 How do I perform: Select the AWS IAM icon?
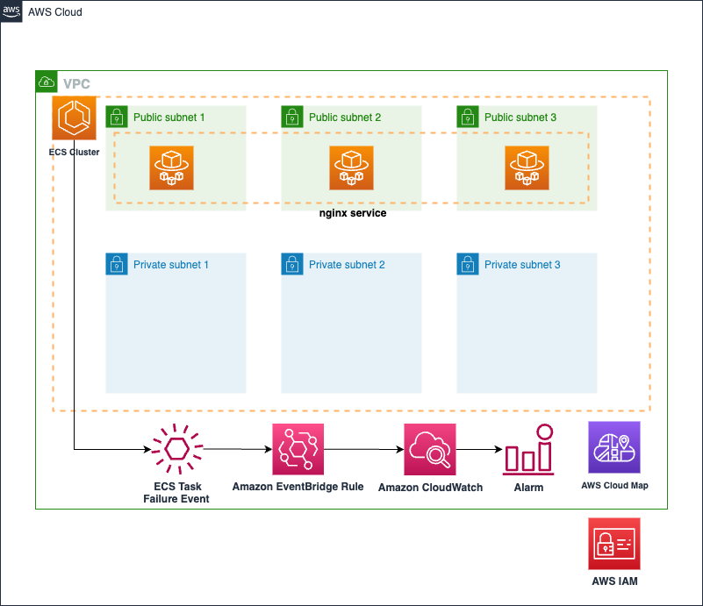pos(614,544)
